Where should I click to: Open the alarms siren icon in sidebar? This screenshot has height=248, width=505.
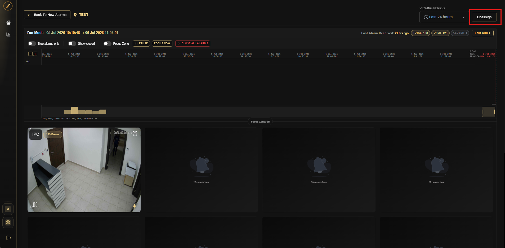pyautogui.click(x=8, y=22)
